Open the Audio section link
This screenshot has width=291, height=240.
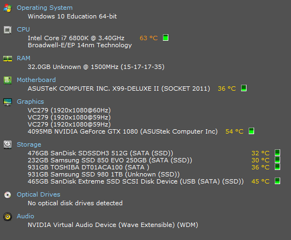click(26, 216)
